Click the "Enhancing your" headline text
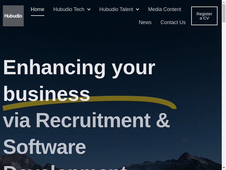Image resolution: width=226 pixels, height=170 pixels. pyautogui.click(x=79, y=68)
